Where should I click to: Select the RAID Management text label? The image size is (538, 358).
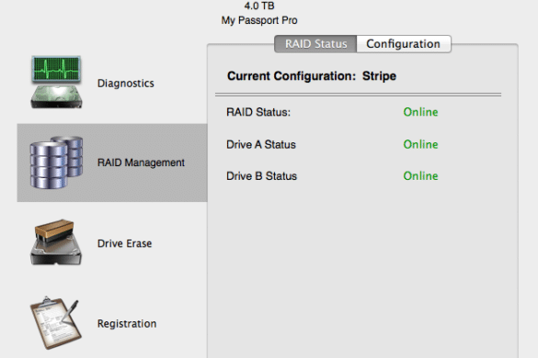point(141,162)
